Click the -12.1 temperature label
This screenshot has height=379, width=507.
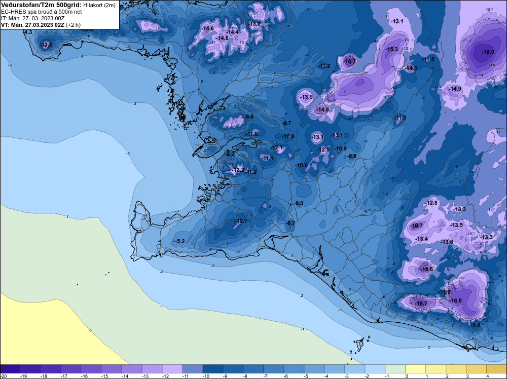(276, 147)
